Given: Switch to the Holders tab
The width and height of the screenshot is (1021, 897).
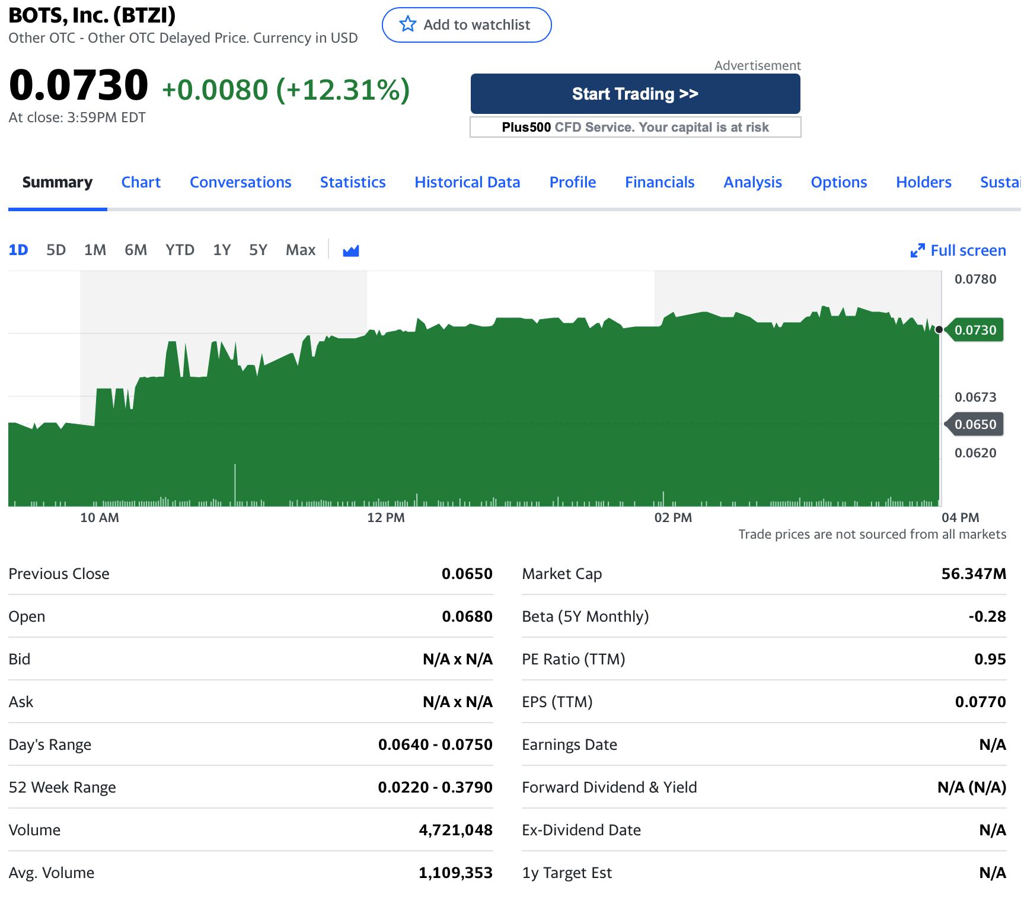Looking at the screenshot, I should coord(923,182).
